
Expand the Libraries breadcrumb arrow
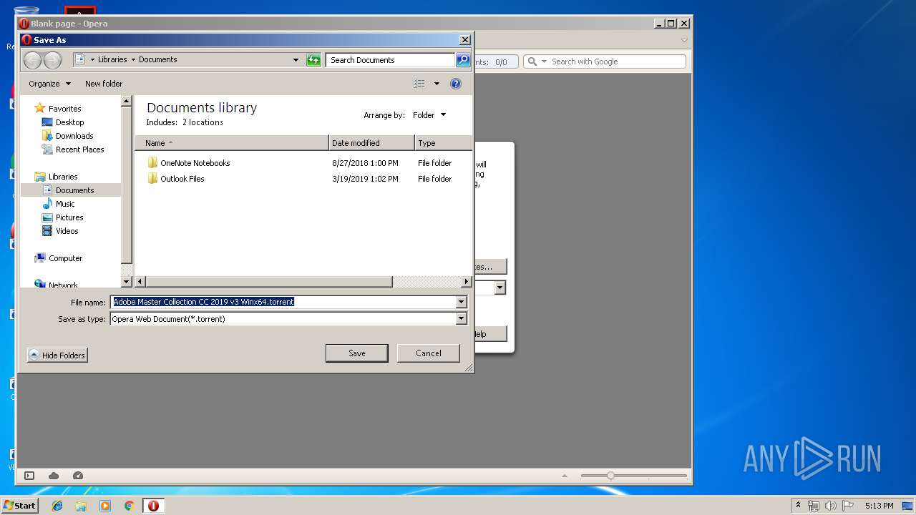pyautogui.click(x=92, y=60)
